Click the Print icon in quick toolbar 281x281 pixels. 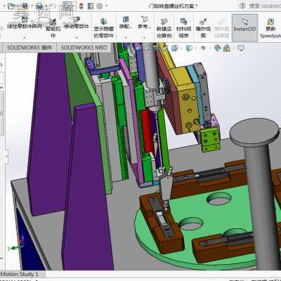pyautogui.click(x=39, y=6)
